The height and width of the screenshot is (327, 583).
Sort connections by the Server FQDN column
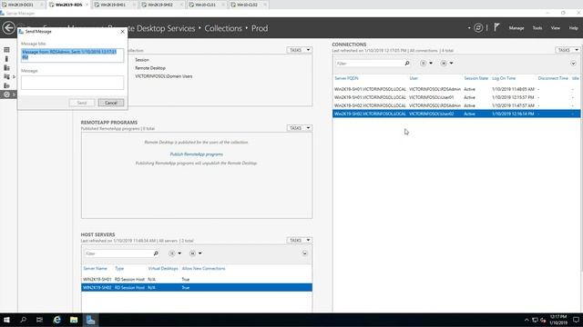click(346, 78)
